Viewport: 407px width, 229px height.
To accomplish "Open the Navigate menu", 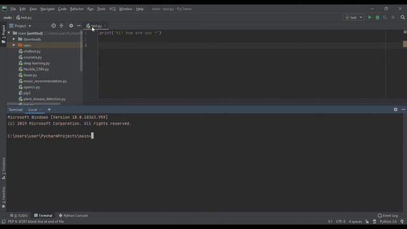I will point(48,9).
